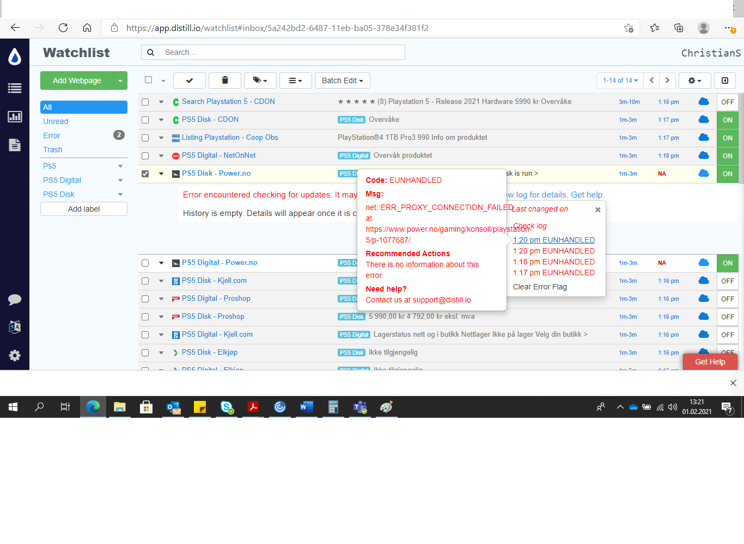Close the check log popup
This screenshot has height=544, width=744.
[598, 209]
